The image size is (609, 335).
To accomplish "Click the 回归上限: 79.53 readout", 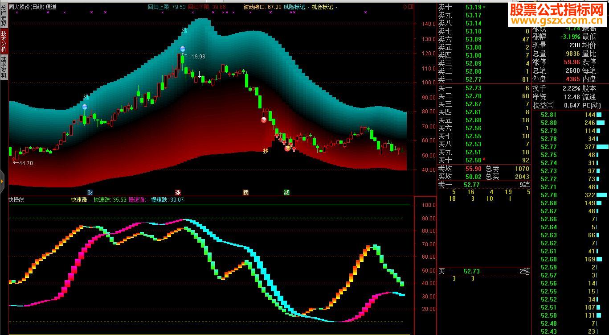I will (x=167, y=7).
